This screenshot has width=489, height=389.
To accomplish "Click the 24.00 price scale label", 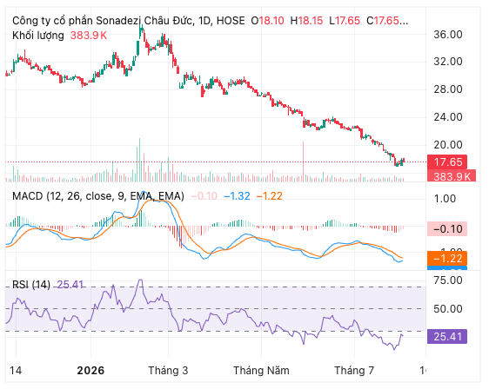I will coord(448,117).
